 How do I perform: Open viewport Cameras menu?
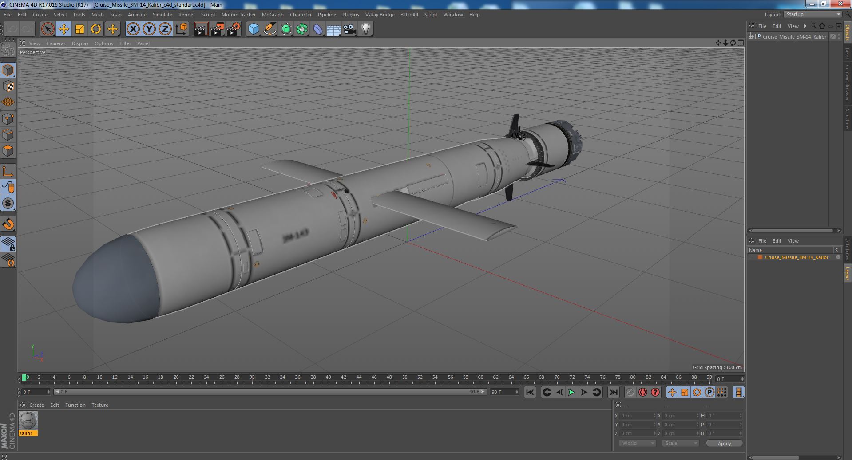point(56,43)
